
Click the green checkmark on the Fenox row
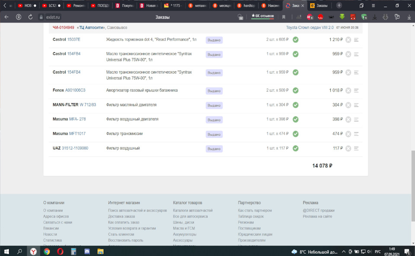[296, 90]
